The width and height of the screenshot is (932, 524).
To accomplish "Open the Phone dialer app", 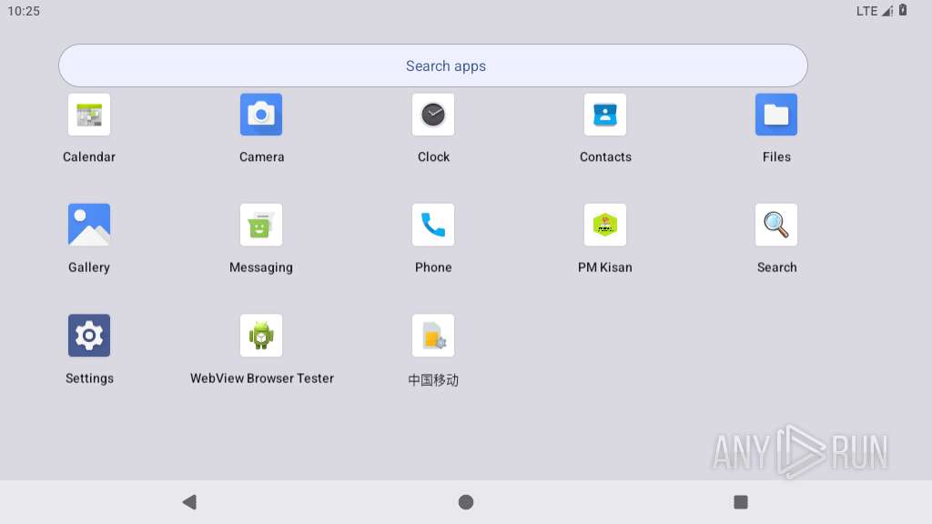I will point(433,225).
